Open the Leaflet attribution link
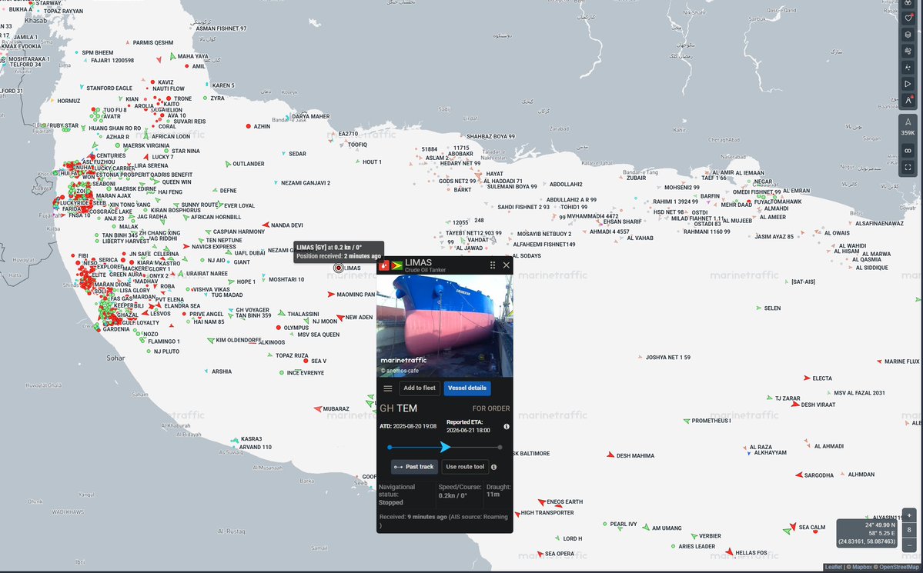Screen dimensions: 923x573 pos(833,568)
